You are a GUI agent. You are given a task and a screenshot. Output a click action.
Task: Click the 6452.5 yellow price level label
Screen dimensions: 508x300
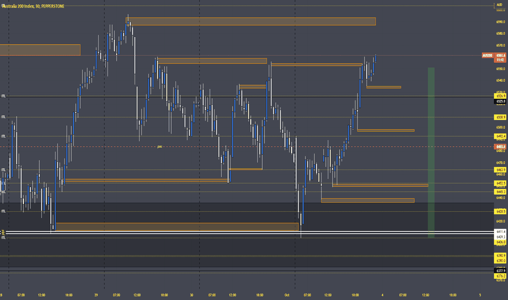point(500,183)
